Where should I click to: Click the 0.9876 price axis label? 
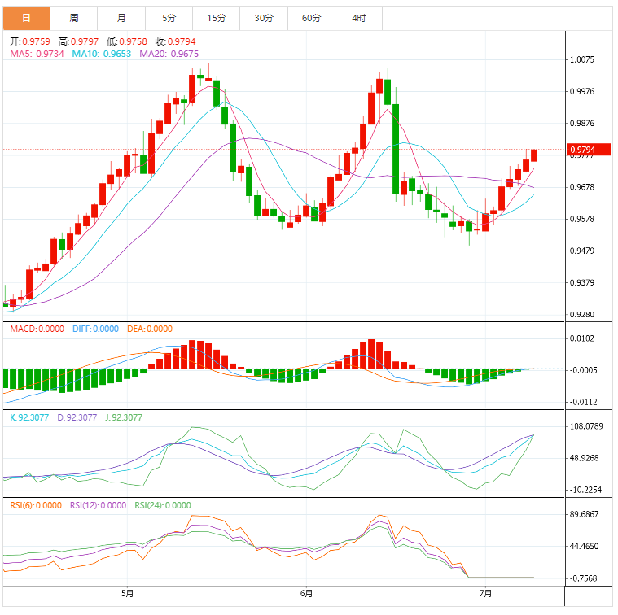[x=581, y=123]
